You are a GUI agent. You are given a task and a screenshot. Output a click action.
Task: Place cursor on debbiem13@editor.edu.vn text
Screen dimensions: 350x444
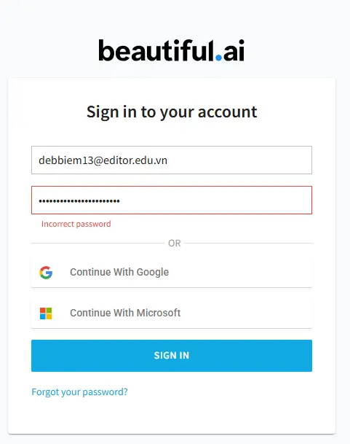click(103, 160)
